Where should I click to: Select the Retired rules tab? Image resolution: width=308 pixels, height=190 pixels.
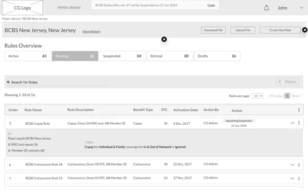pos(169,56)
